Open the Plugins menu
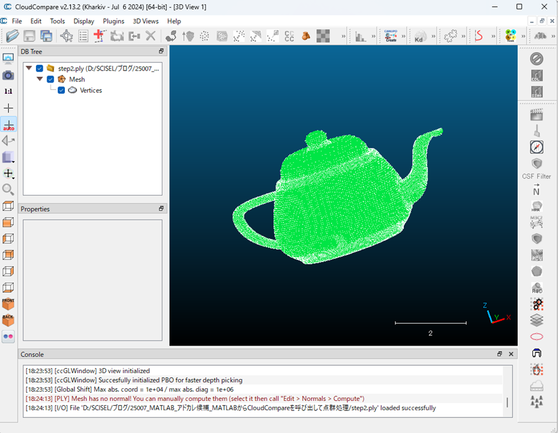This screenshot has height=433, width=558. pyautogui.click(x=113, y=21)
